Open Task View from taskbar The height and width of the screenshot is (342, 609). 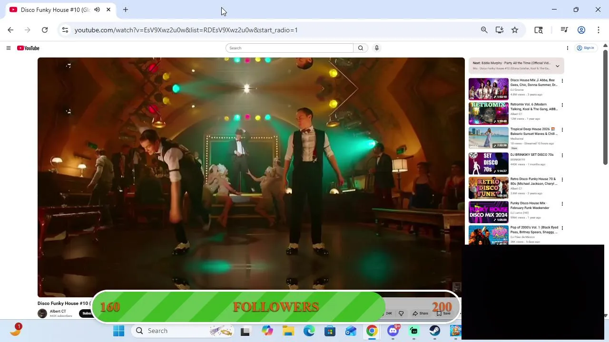[245, 331]
